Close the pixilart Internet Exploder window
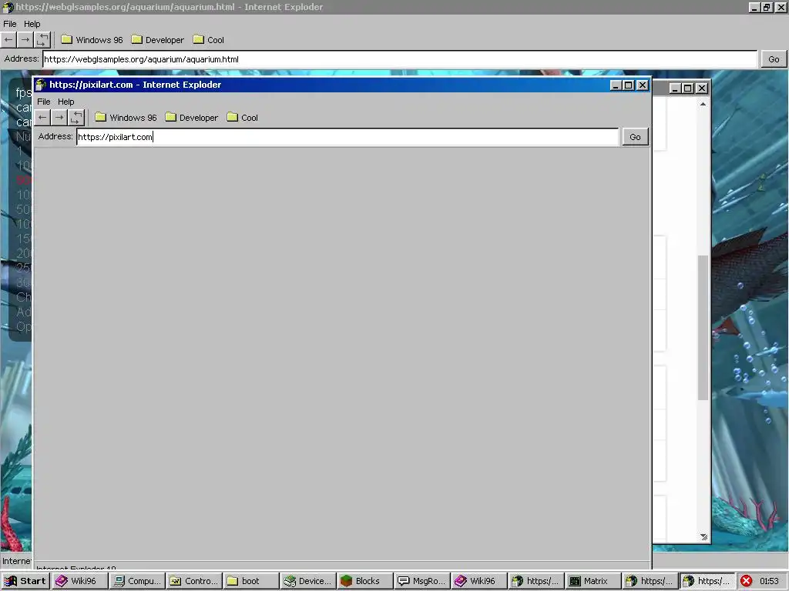The width and height of the screenshot is (789, 591). pyautogui.click(x=643, y=85)
